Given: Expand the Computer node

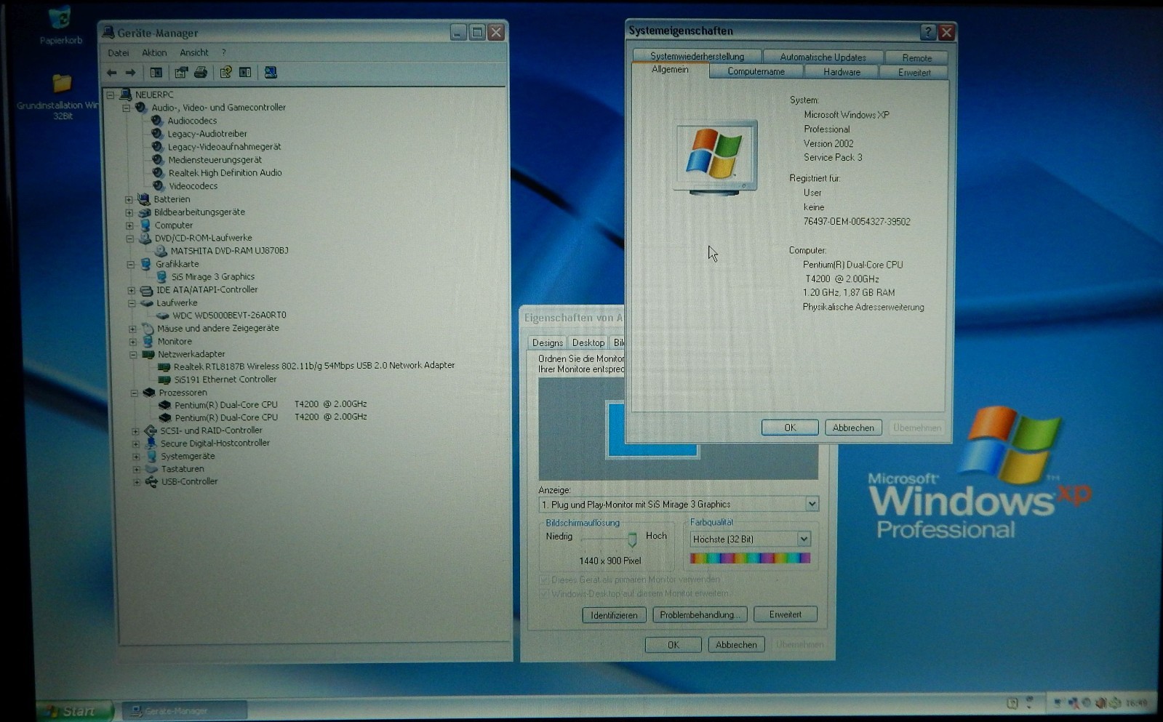Looking at the screenshot, I should (129, 225).
